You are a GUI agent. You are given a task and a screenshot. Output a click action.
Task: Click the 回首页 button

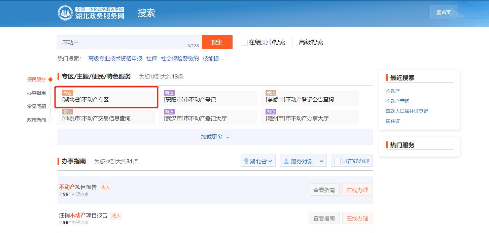[x=444, y=11]
